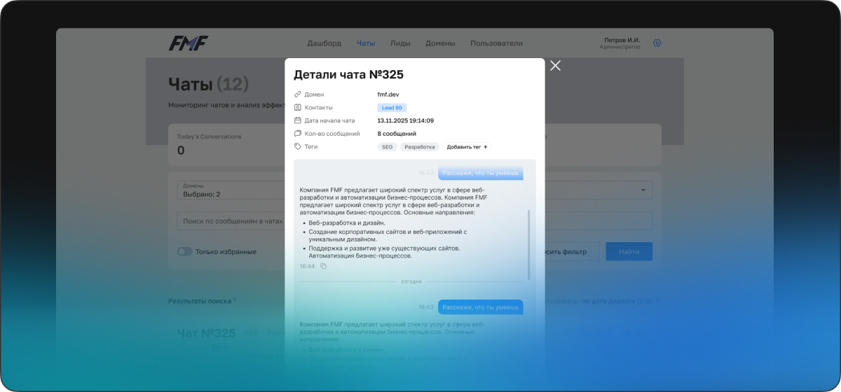Open the Пользователи tab
Viewport: 841px width, 392px height.
(496, 43)
